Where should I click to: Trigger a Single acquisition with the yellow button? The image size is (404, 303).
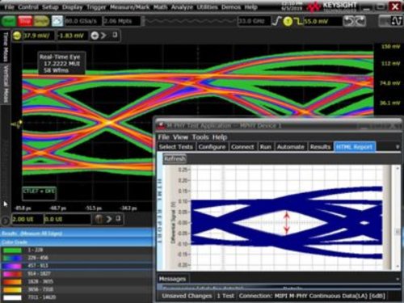[41, 21]
